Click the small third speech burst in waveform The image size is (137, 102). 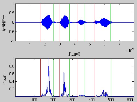(x=81, y=22)
